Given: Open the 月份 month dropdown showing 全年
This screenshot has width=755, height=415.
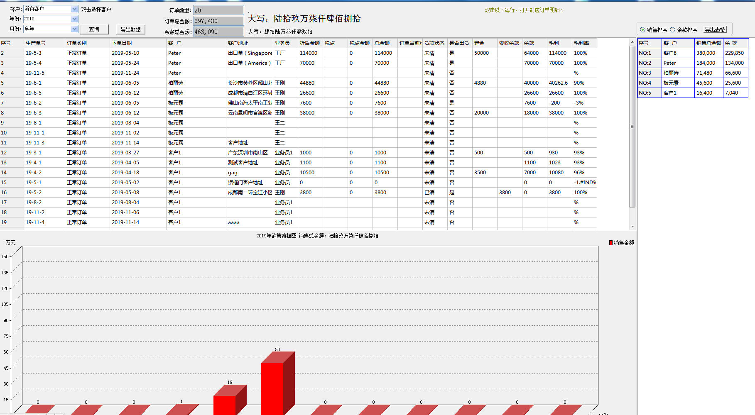Looking at the screenshot, I should click(x=74, y=29).
